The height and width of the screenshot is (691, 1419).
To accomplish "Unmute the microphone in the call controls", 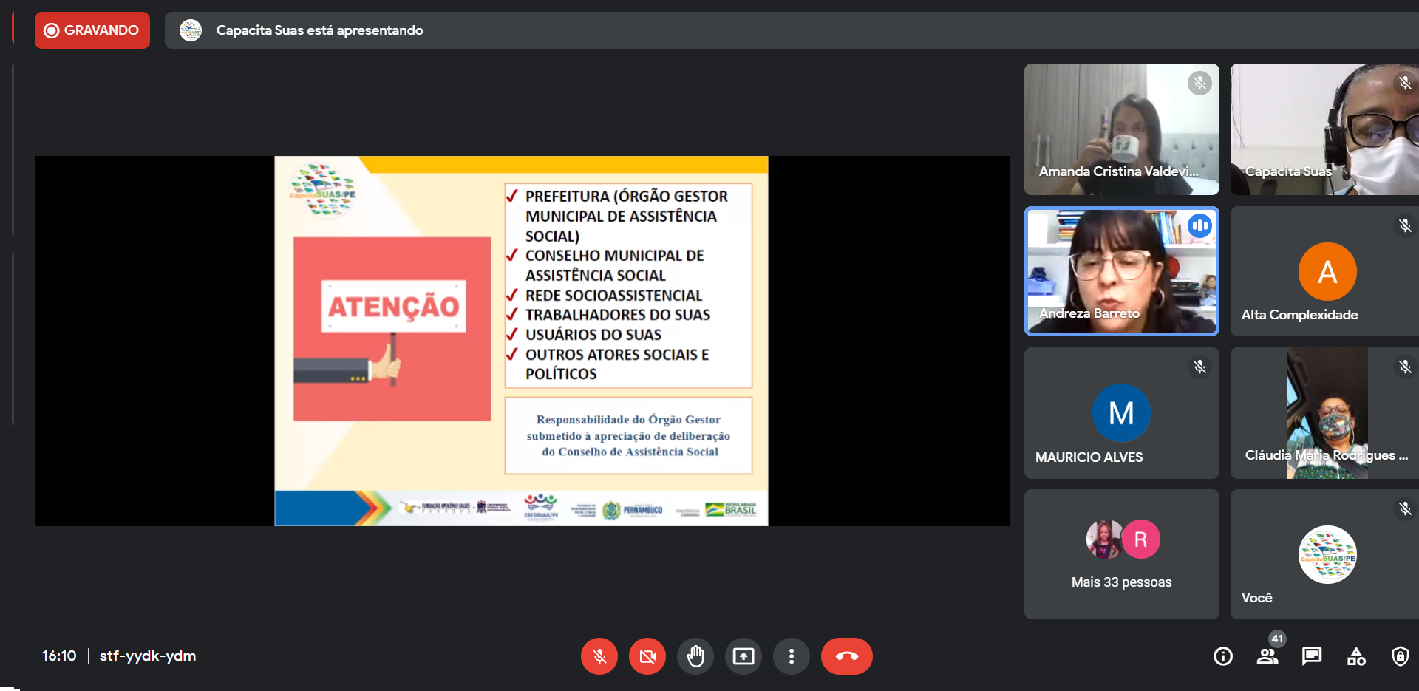I will coord(599,656).
